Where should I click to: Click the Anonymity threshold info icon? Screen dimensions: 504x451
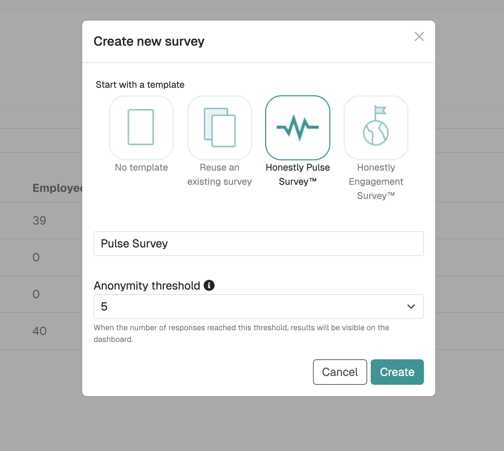209,285
